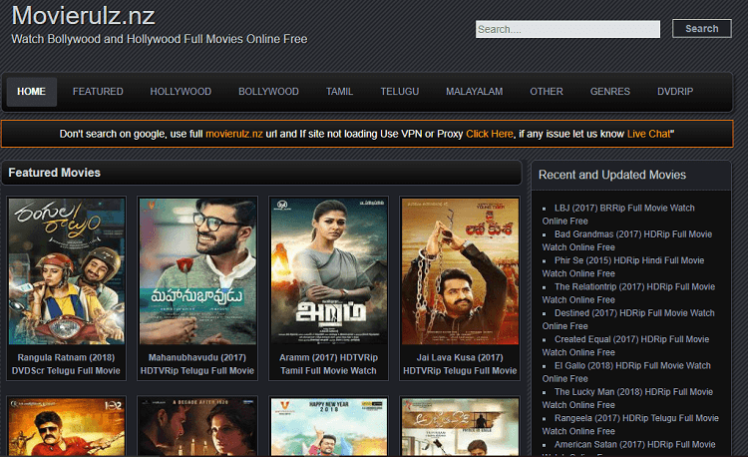The height and width of the screenshot is (457, 748).
Task: Open the DVDRIP menu item
Action: 675,92
